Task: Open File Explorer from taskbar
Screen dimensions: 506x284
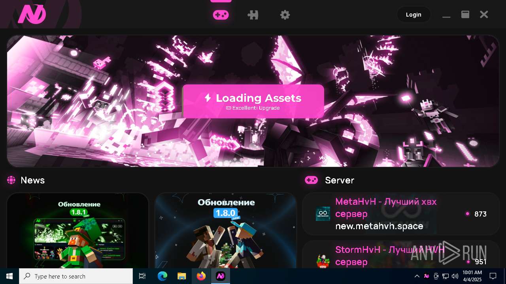Action: point(181,276)
